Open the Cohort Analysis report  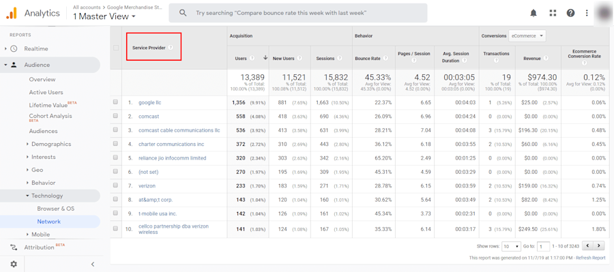[x=50, y=117]
